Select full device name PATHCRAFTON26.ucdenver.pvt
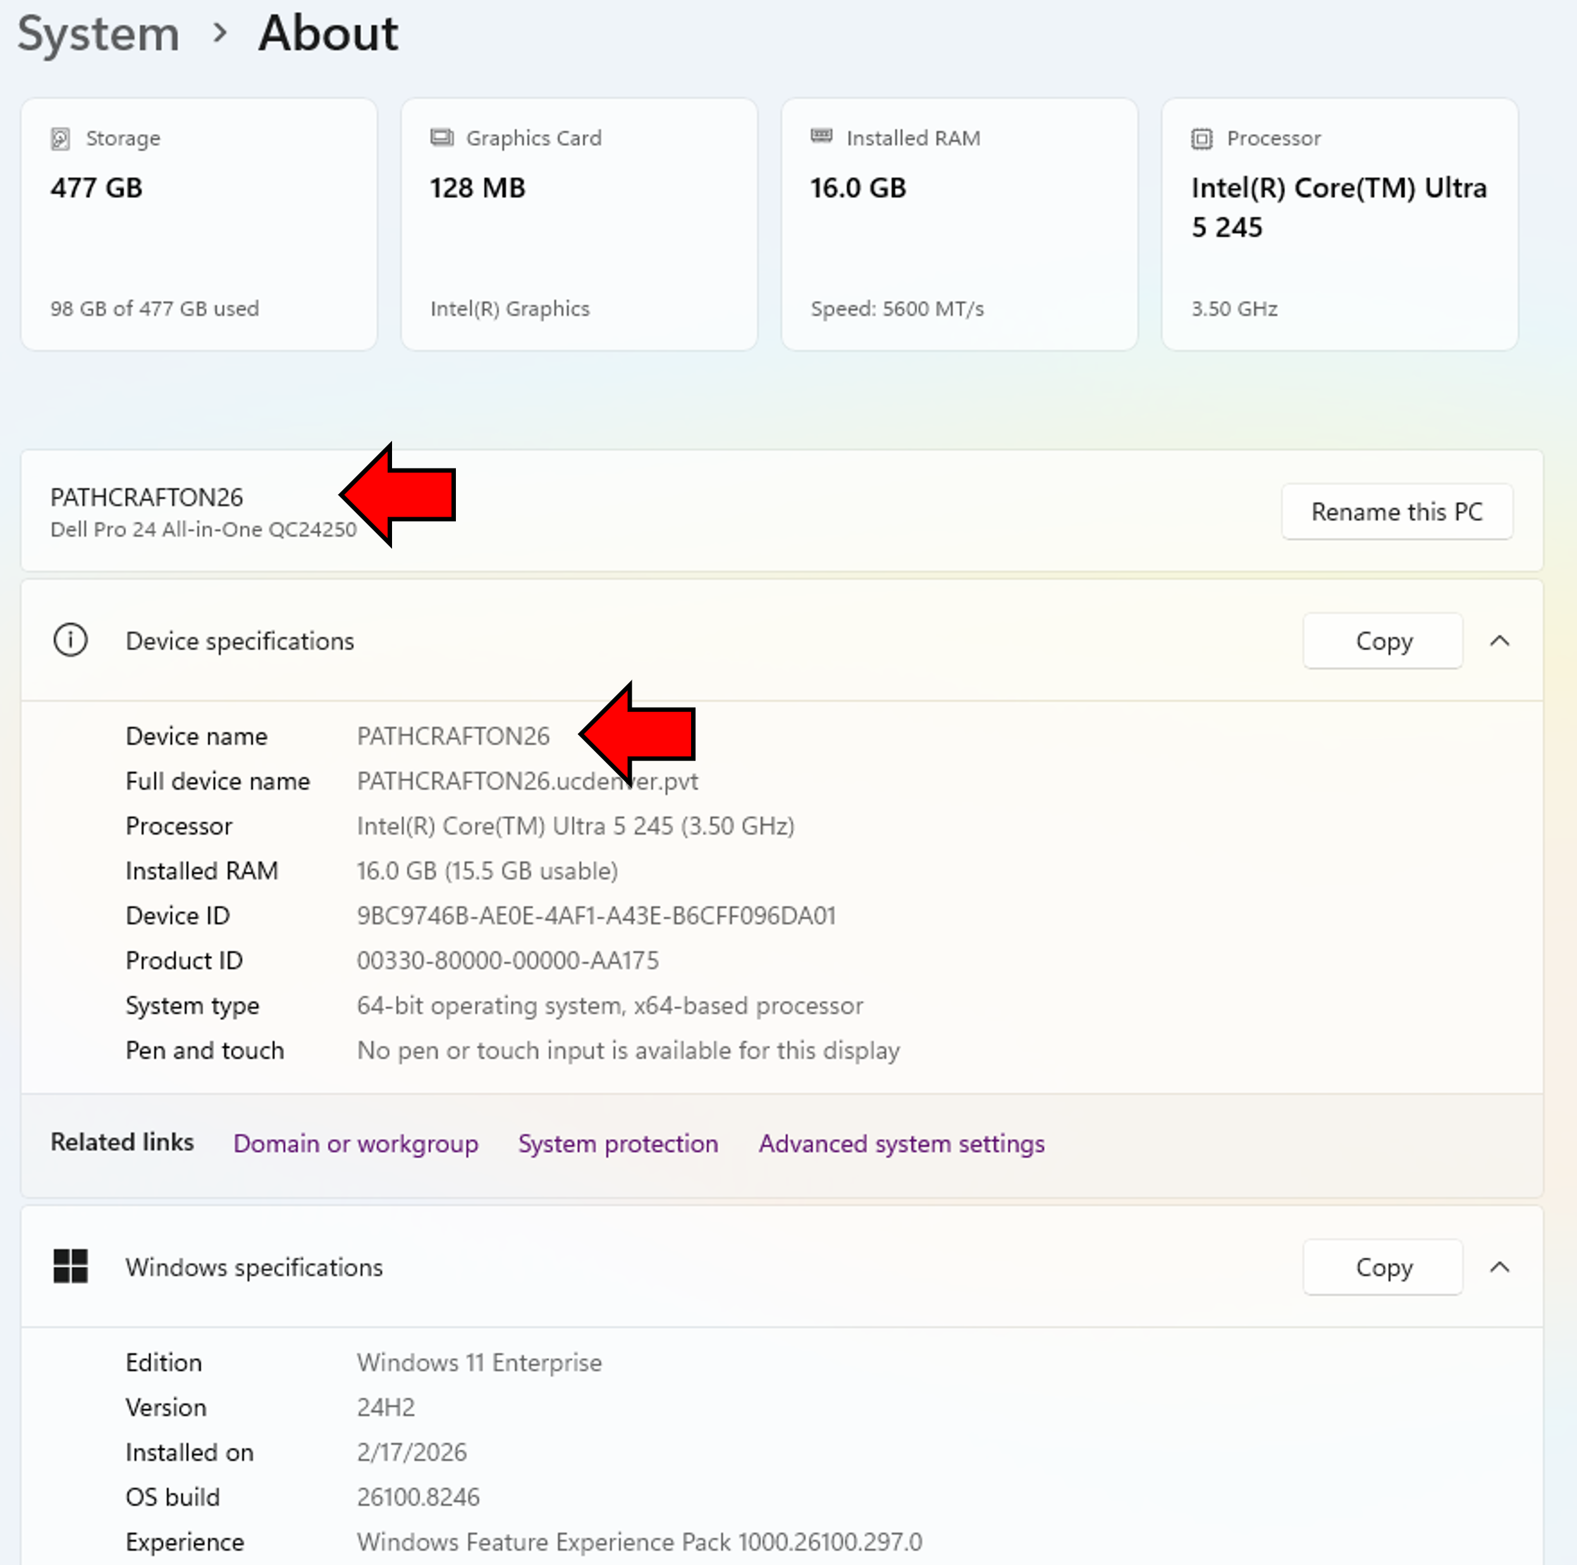 [527, 782]
